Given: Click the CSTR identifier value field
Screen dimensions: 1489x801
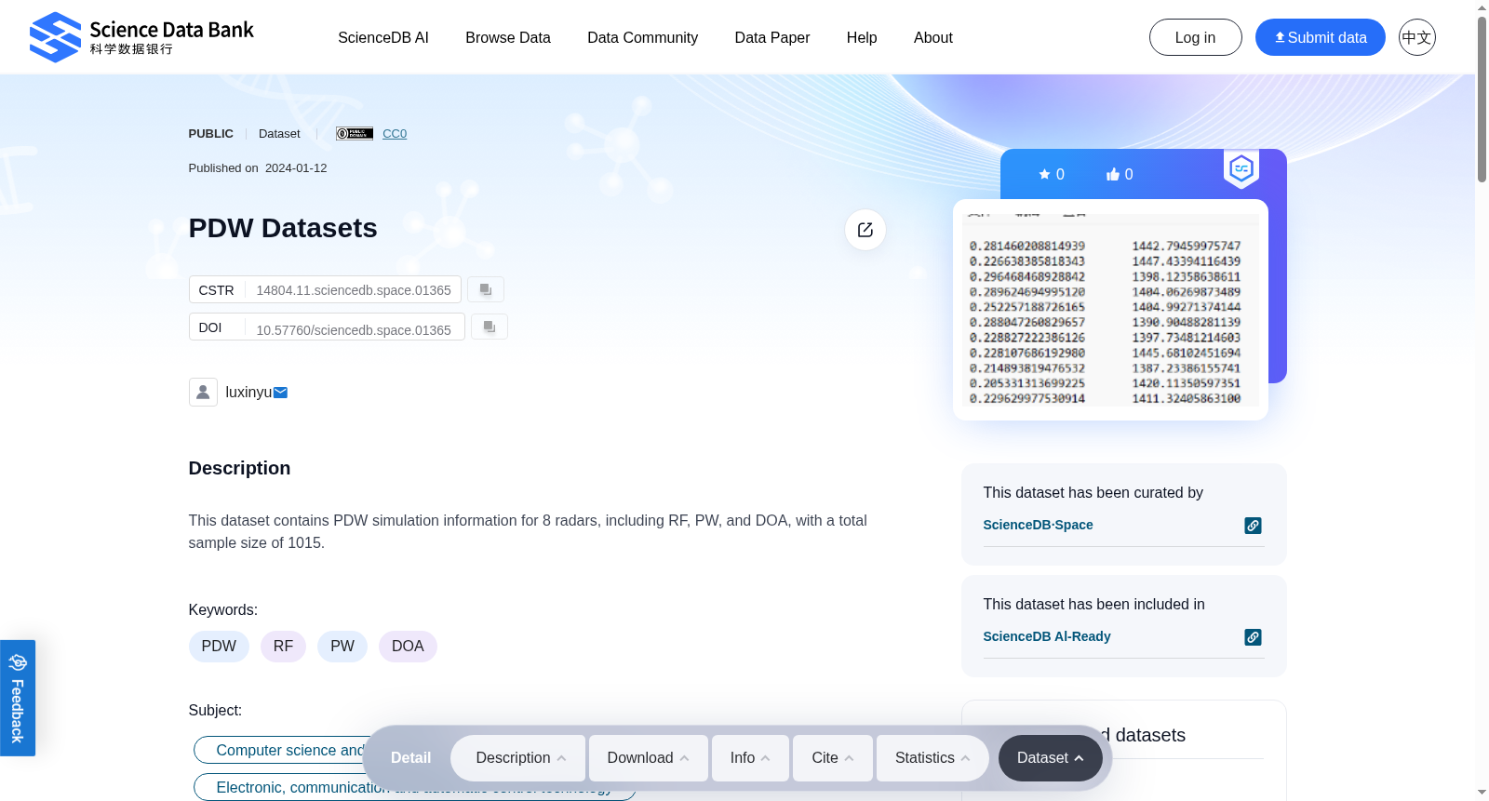Looking at the screenshot, I should pos(354,290).
